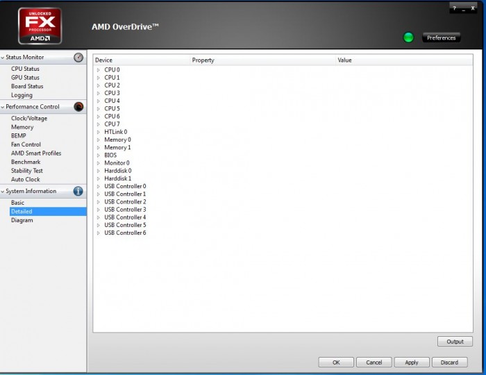
Task: Click the Performance Control section header
Action: click(x=43, y=107)
